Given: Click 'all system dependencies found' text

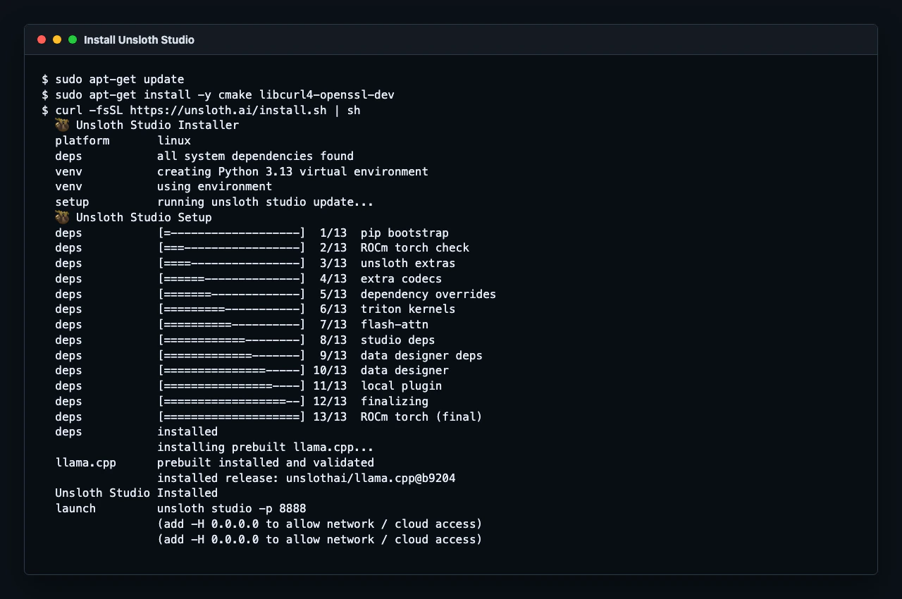Looking at the screenshot, I should click(x=255, y=156).
